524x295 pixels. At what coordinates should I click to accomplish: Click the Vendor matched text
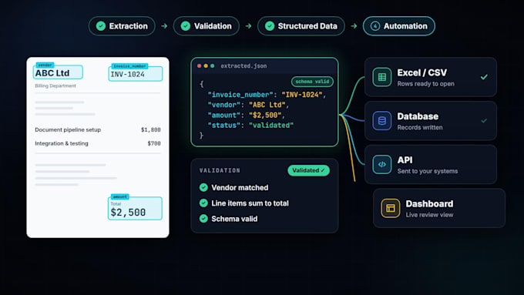240,187
